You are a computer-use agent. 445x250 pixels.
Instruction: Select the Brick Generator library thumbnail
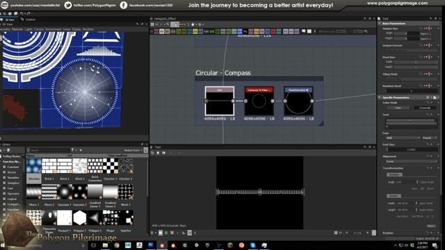[x=95, y=166]
